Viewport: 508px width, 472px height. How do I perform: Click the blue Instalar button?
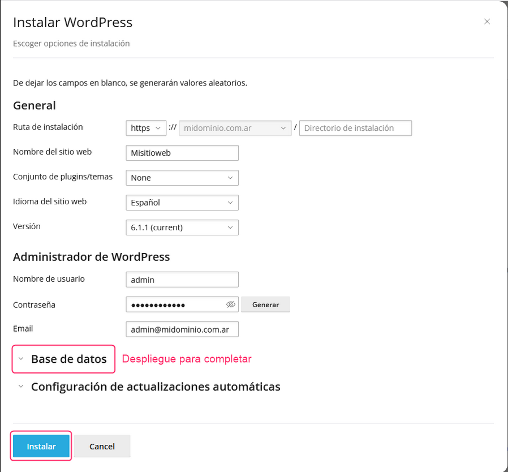click(41, 446)
